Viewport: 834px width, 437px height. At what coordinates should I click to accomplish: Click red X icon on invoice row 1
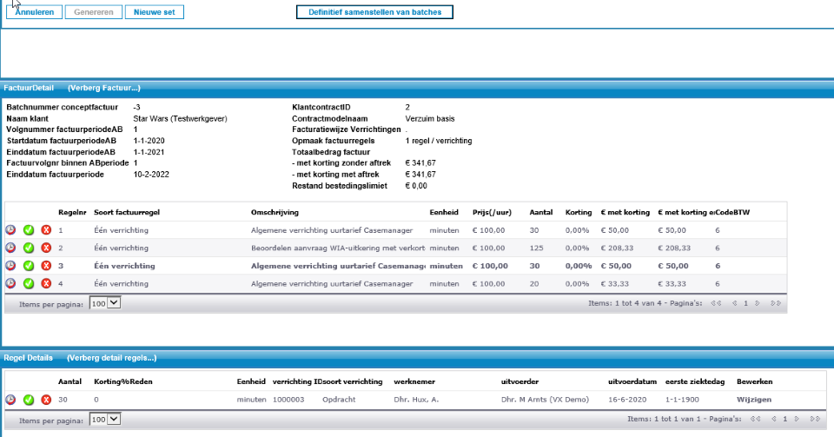point(46,230)
